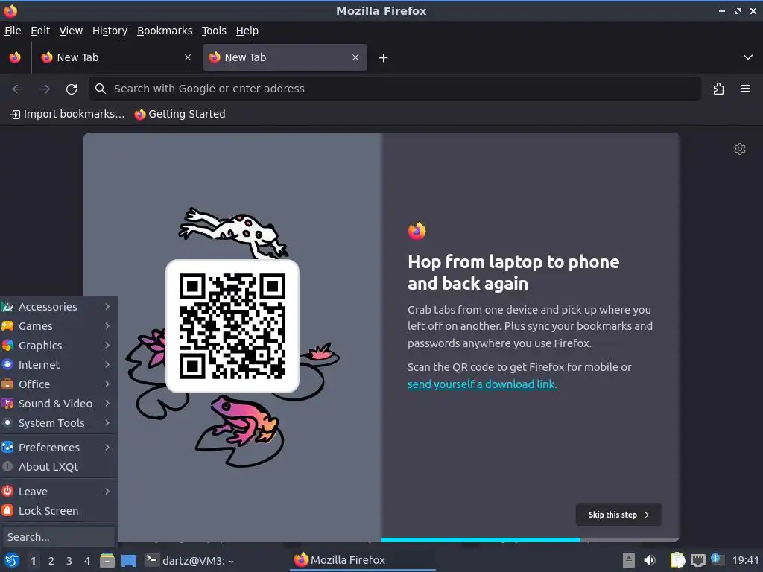
Task: Select Lock Screen from the menu
Action: coord(58,511)
